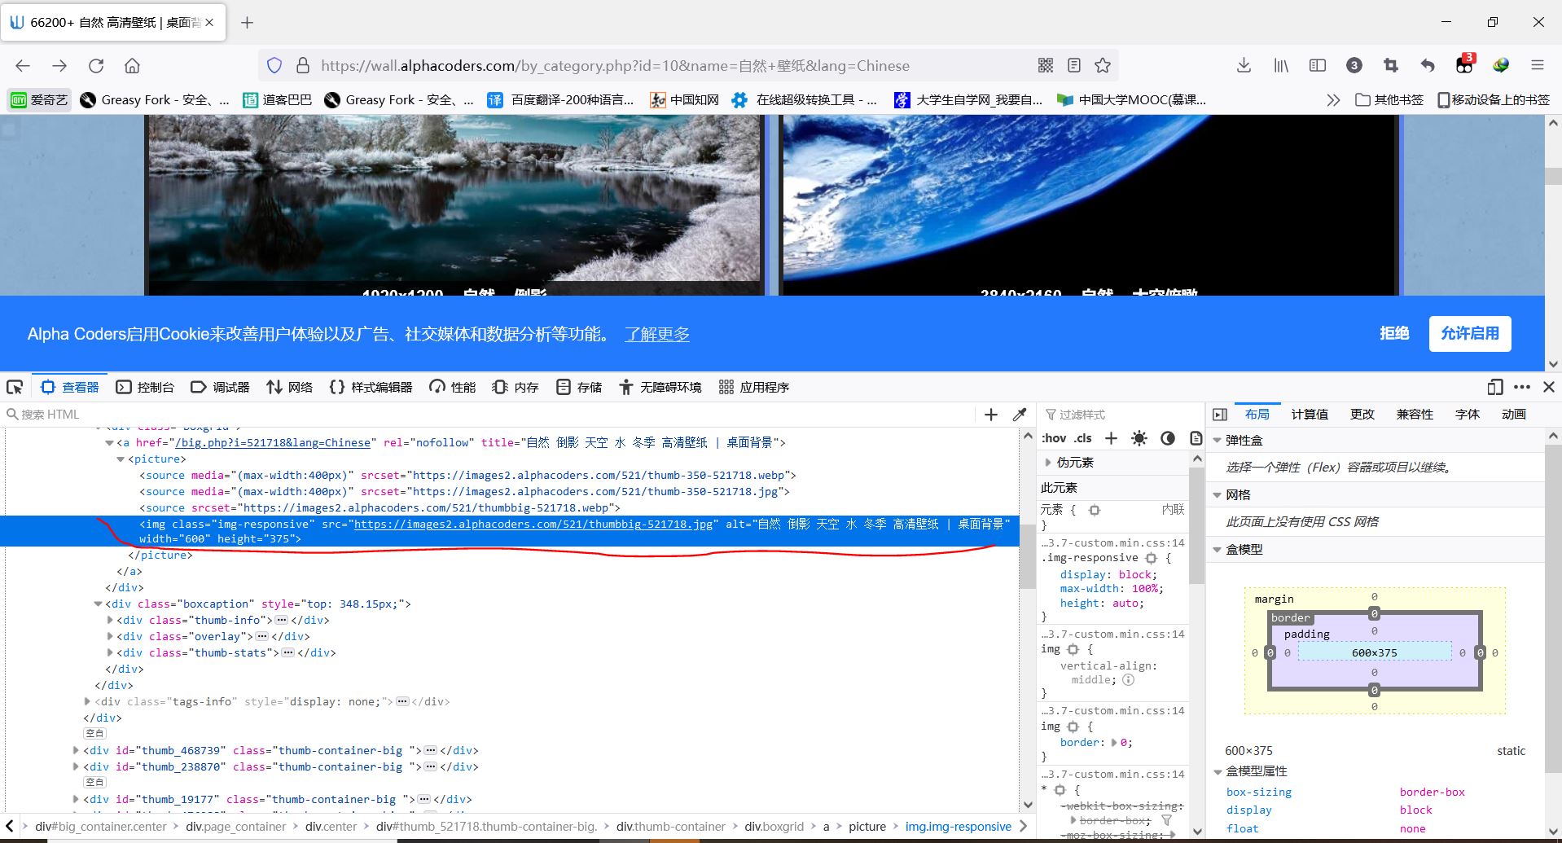Add new node with plus icon
This screenshot has width=1562, height=843.
coord(991,415)
